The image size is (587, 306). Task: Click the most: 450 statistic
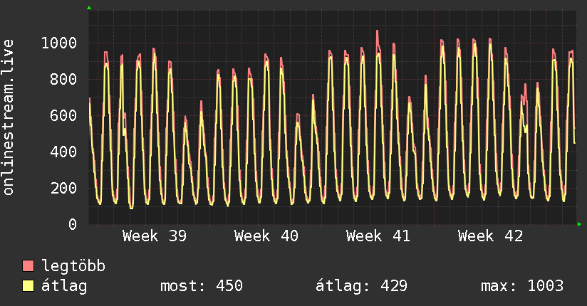202,286
